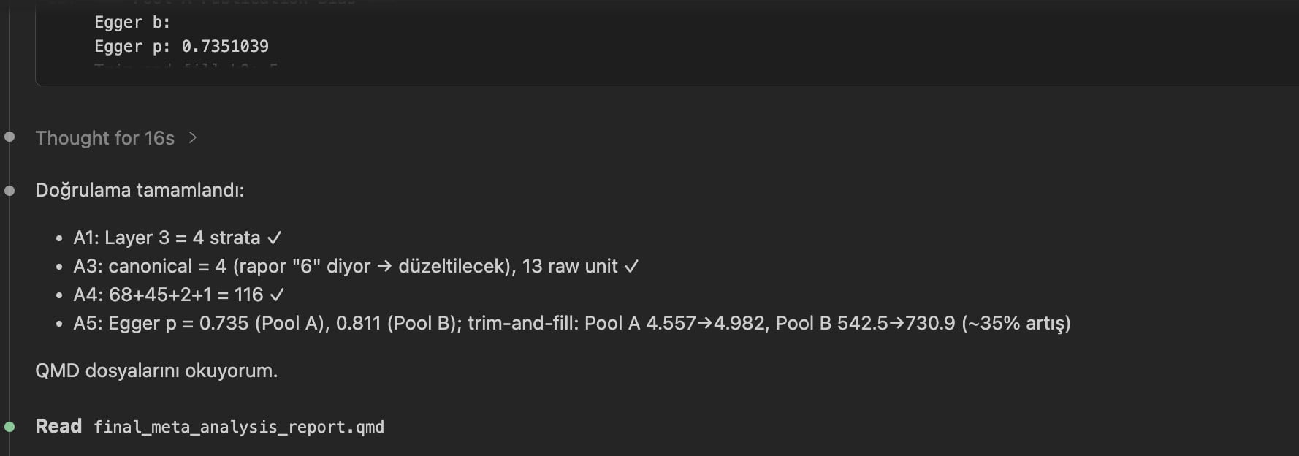This screenshot has height=456, width=1299.
Task: Click gray status dot beside Thought for 16s
Action: (x=9, y=137)
